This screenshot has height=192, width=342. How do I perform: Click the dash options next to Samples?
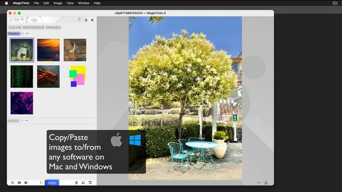coord(27,34)
